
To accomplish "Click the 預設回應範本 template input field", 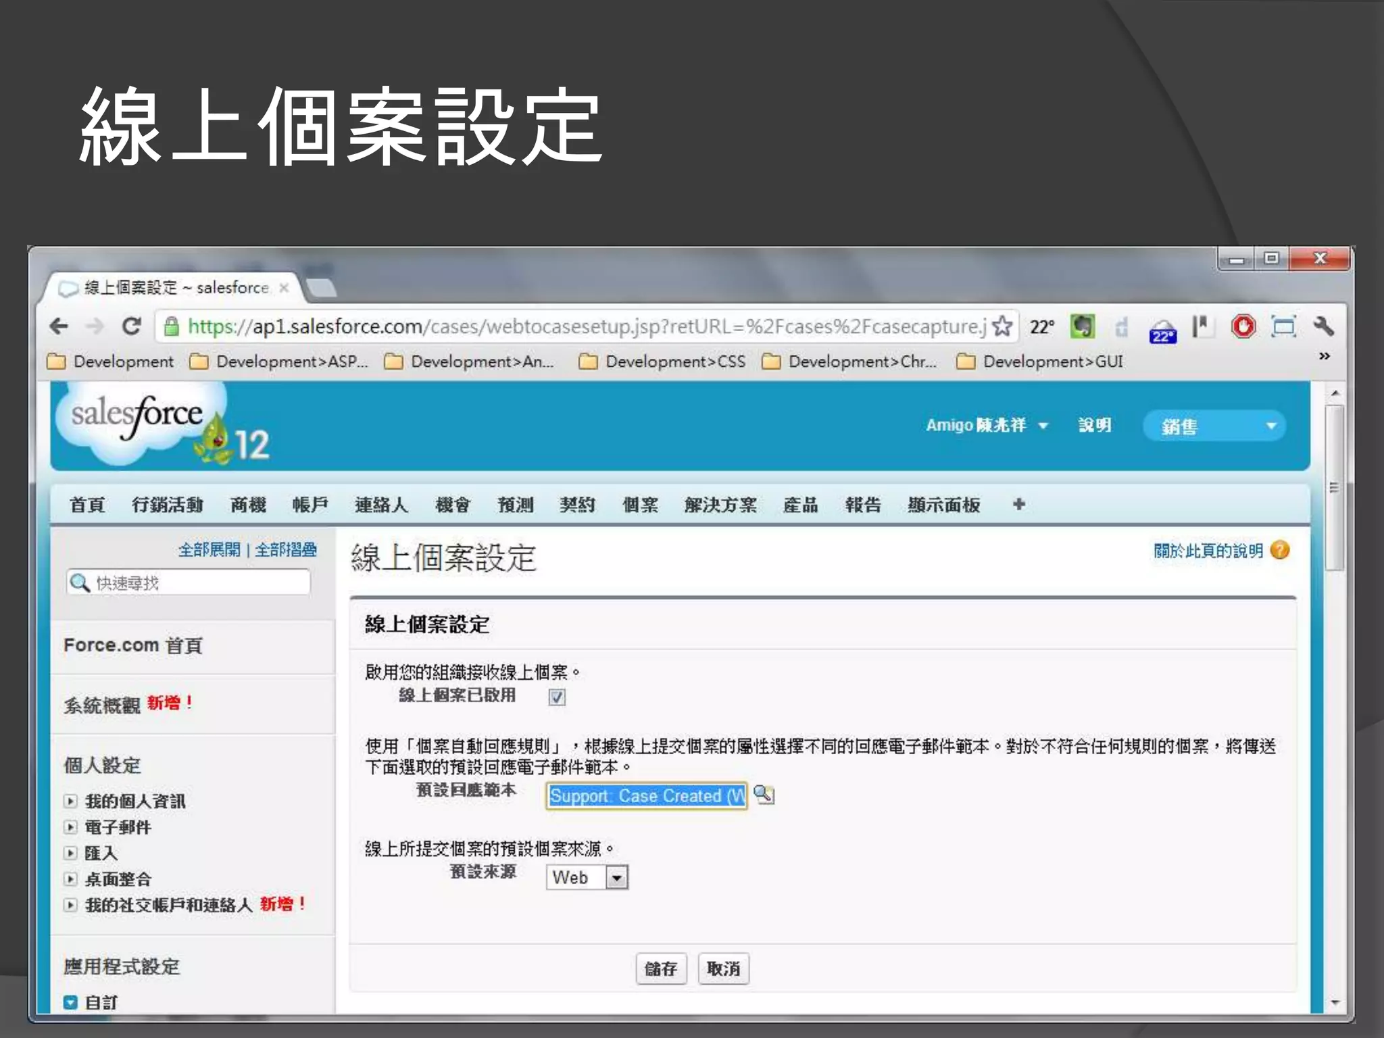I will point(646,795).
